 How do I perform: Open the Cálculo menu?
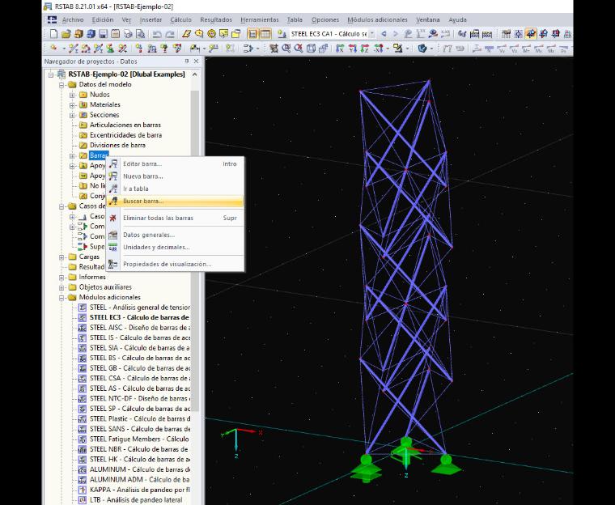pos(180,19)
